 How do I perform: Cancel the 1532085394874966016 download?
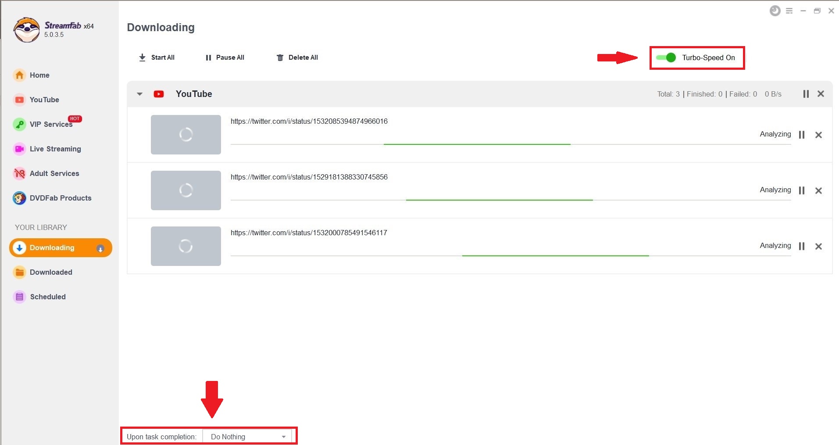(818, 135)
